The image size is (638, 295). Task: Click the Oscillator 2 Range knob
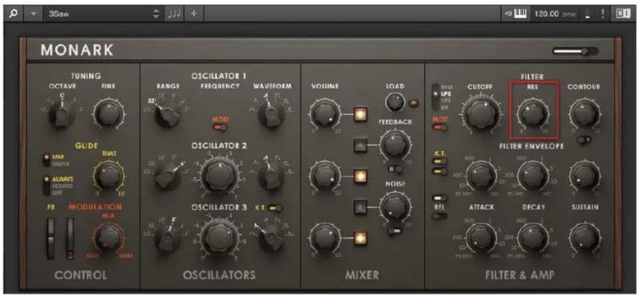(x=168, y=175)
